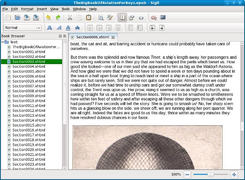Screen dimensions: 245x180
Task: Click the Undo arrow icon
Action: (48, 18)
